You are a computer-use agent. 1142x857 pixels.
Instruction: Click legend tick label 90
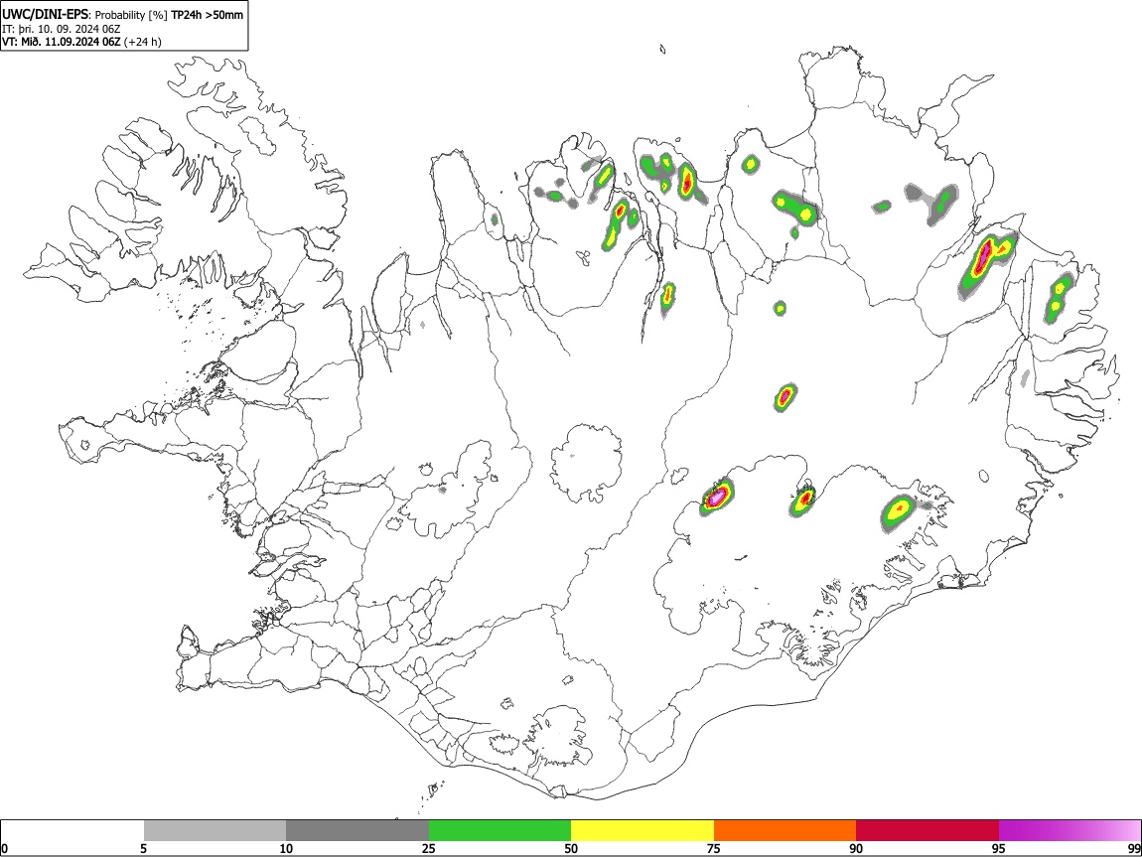click(x=856, y=848)
